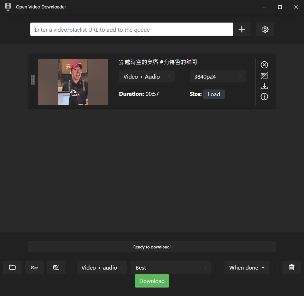304x296 pixels.
Task: Open the global quality dropdown showing Best
Action: 171,267
